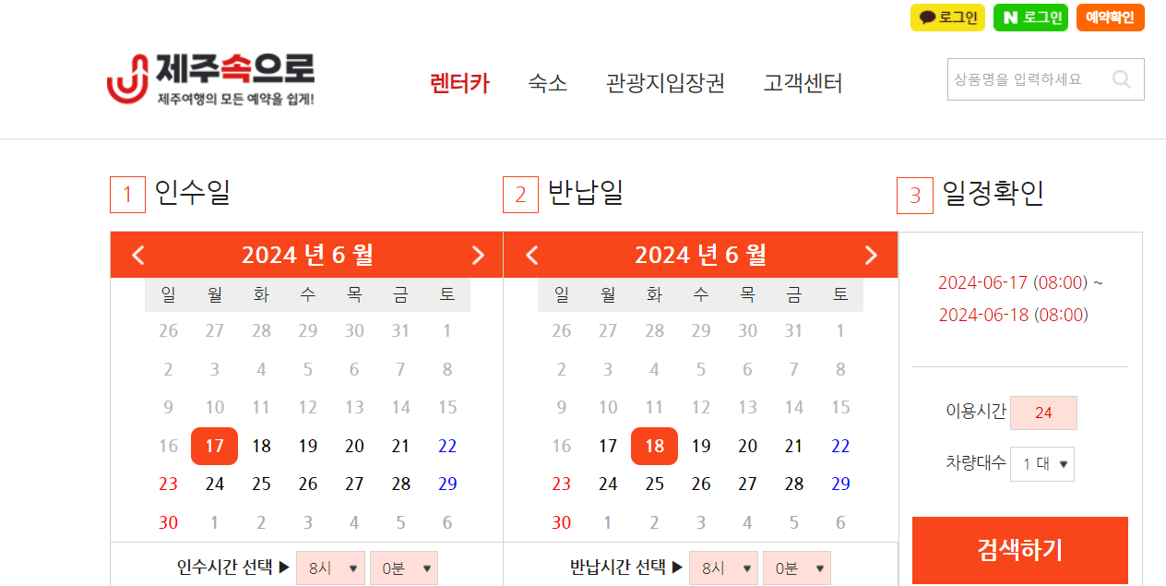Click the 2024-06-18 (08:00) return date text

click(1013, 315)
